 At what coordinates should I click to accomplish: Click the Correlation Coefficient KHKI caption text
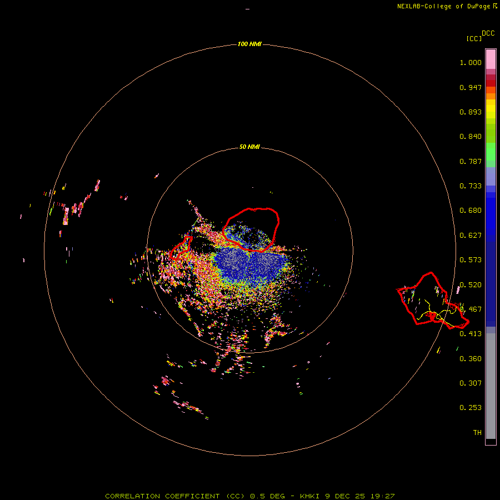pos(250,496)
